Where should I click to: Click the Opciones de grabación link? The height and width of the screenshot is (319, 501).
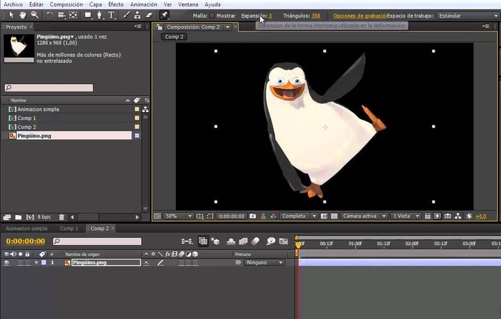(360, 16)
